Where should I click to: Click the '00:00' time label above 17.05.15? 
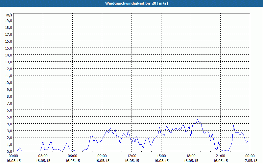pos(250,156)
